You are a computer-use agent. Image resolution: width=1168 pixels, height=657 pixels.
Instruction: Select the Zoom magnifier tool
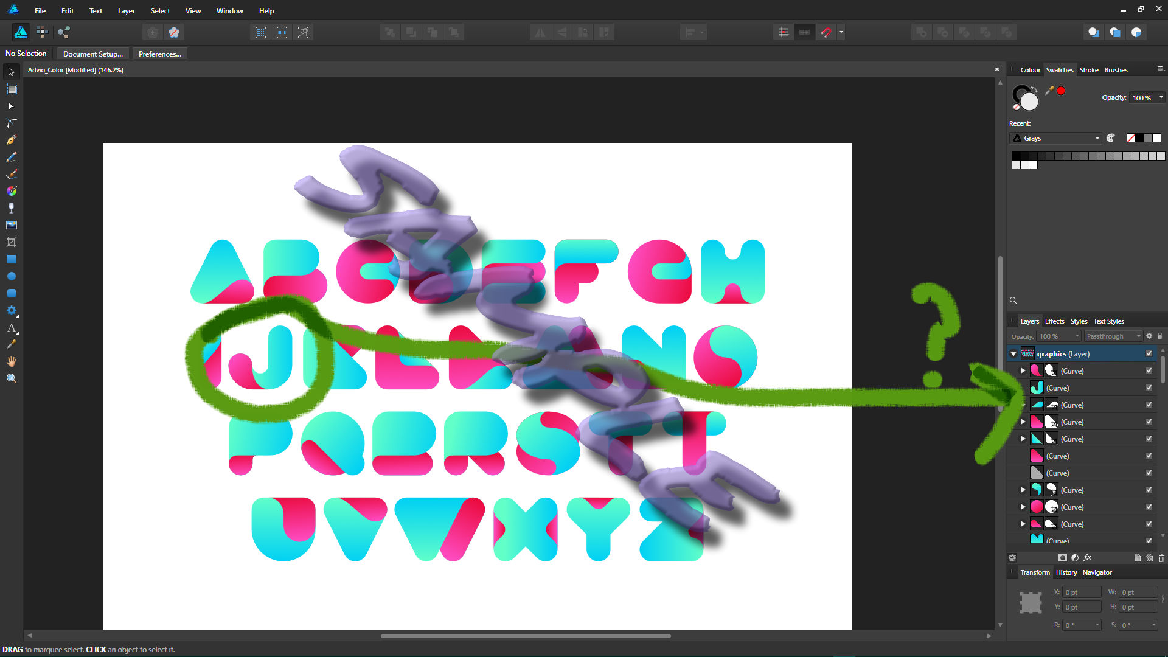(11, 378)
